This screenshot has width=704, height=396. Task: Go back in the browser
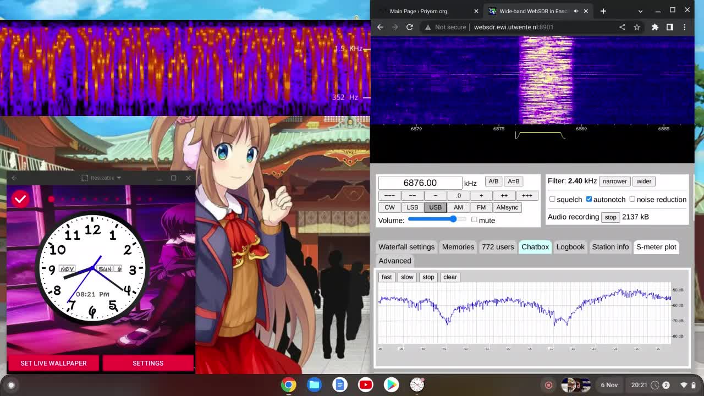pos(380,27)
